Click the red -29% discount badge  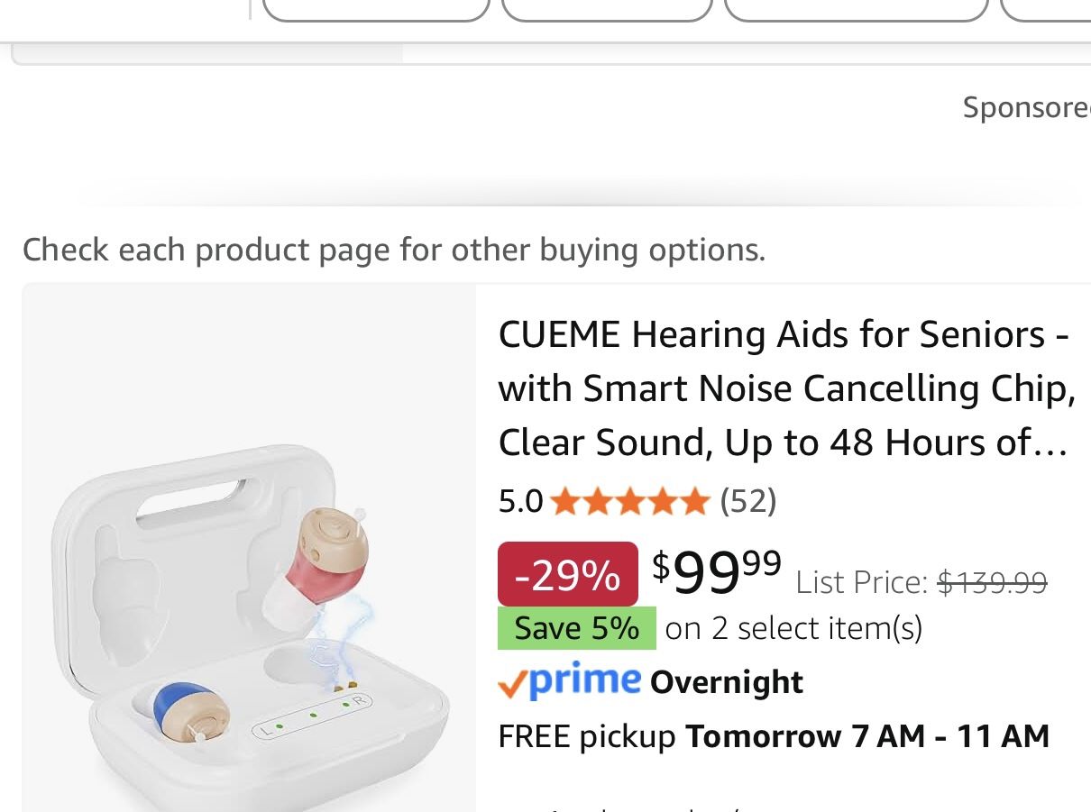(x=567, y=573)
